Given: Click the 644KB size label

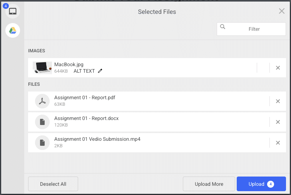Looking at the screenshot, I should (61, 71).
